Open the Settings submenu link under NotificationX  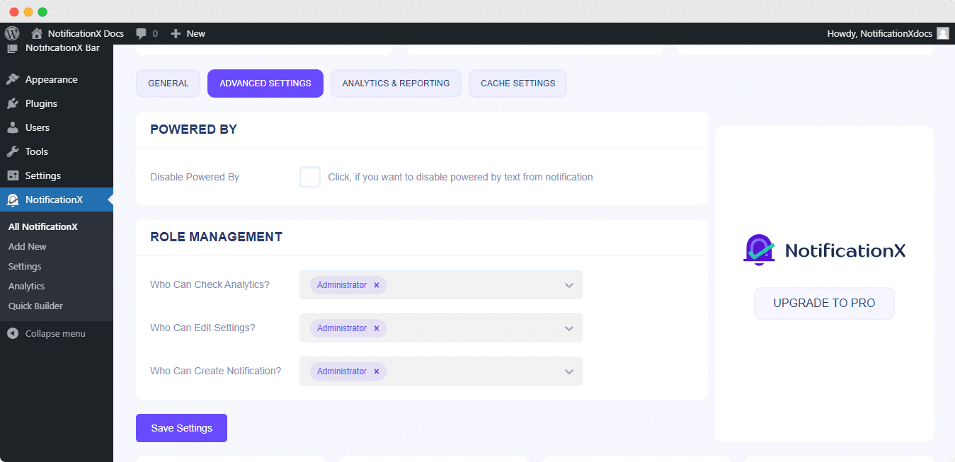coord(25,267)
